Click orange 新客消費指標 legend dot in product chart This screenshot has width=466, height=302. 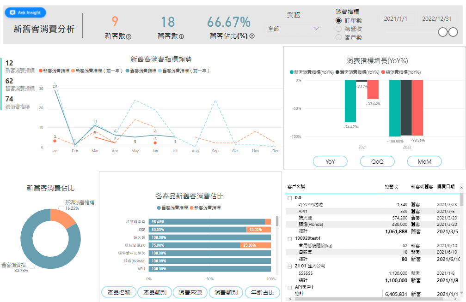[191, 208]
